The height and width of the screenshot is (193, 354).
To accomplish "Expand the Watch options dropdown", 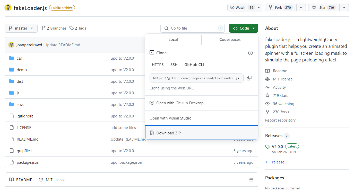I will [259, 7].
